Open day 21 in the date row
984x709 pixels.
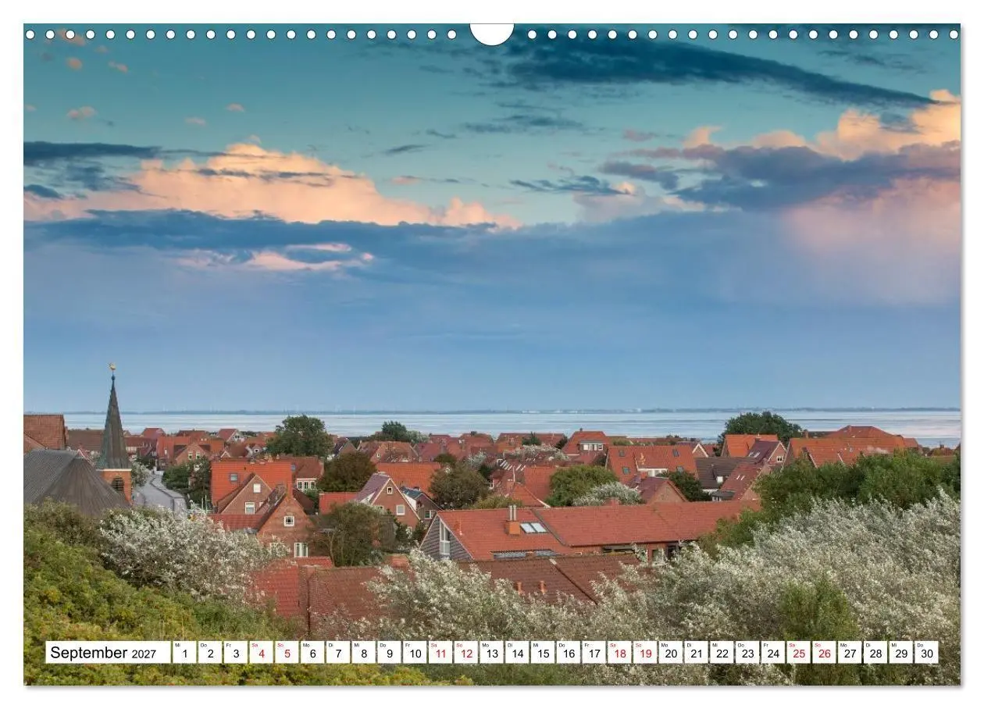click(x=696, y=653)
